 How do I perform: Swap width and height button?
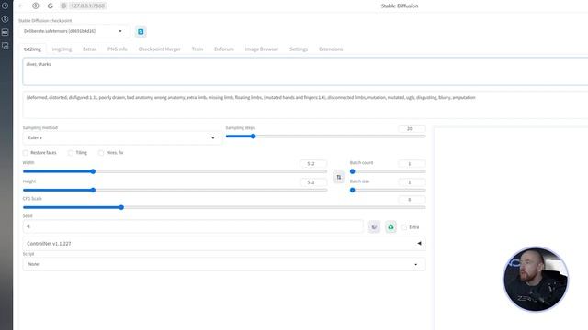coord(339,177)
